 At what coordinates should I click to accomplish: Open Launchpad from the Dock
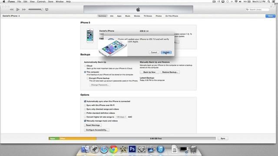pos(95,149)
